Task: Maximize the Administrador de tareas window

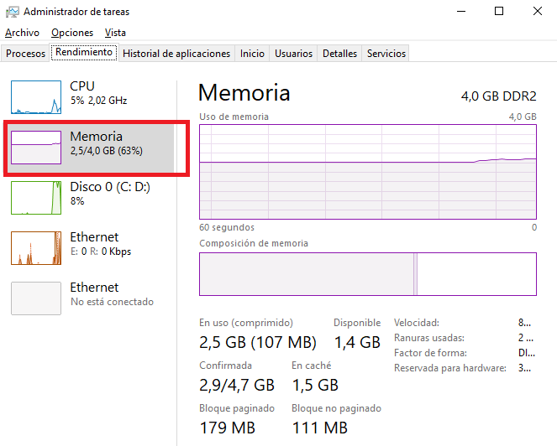Action: [499, 12]
